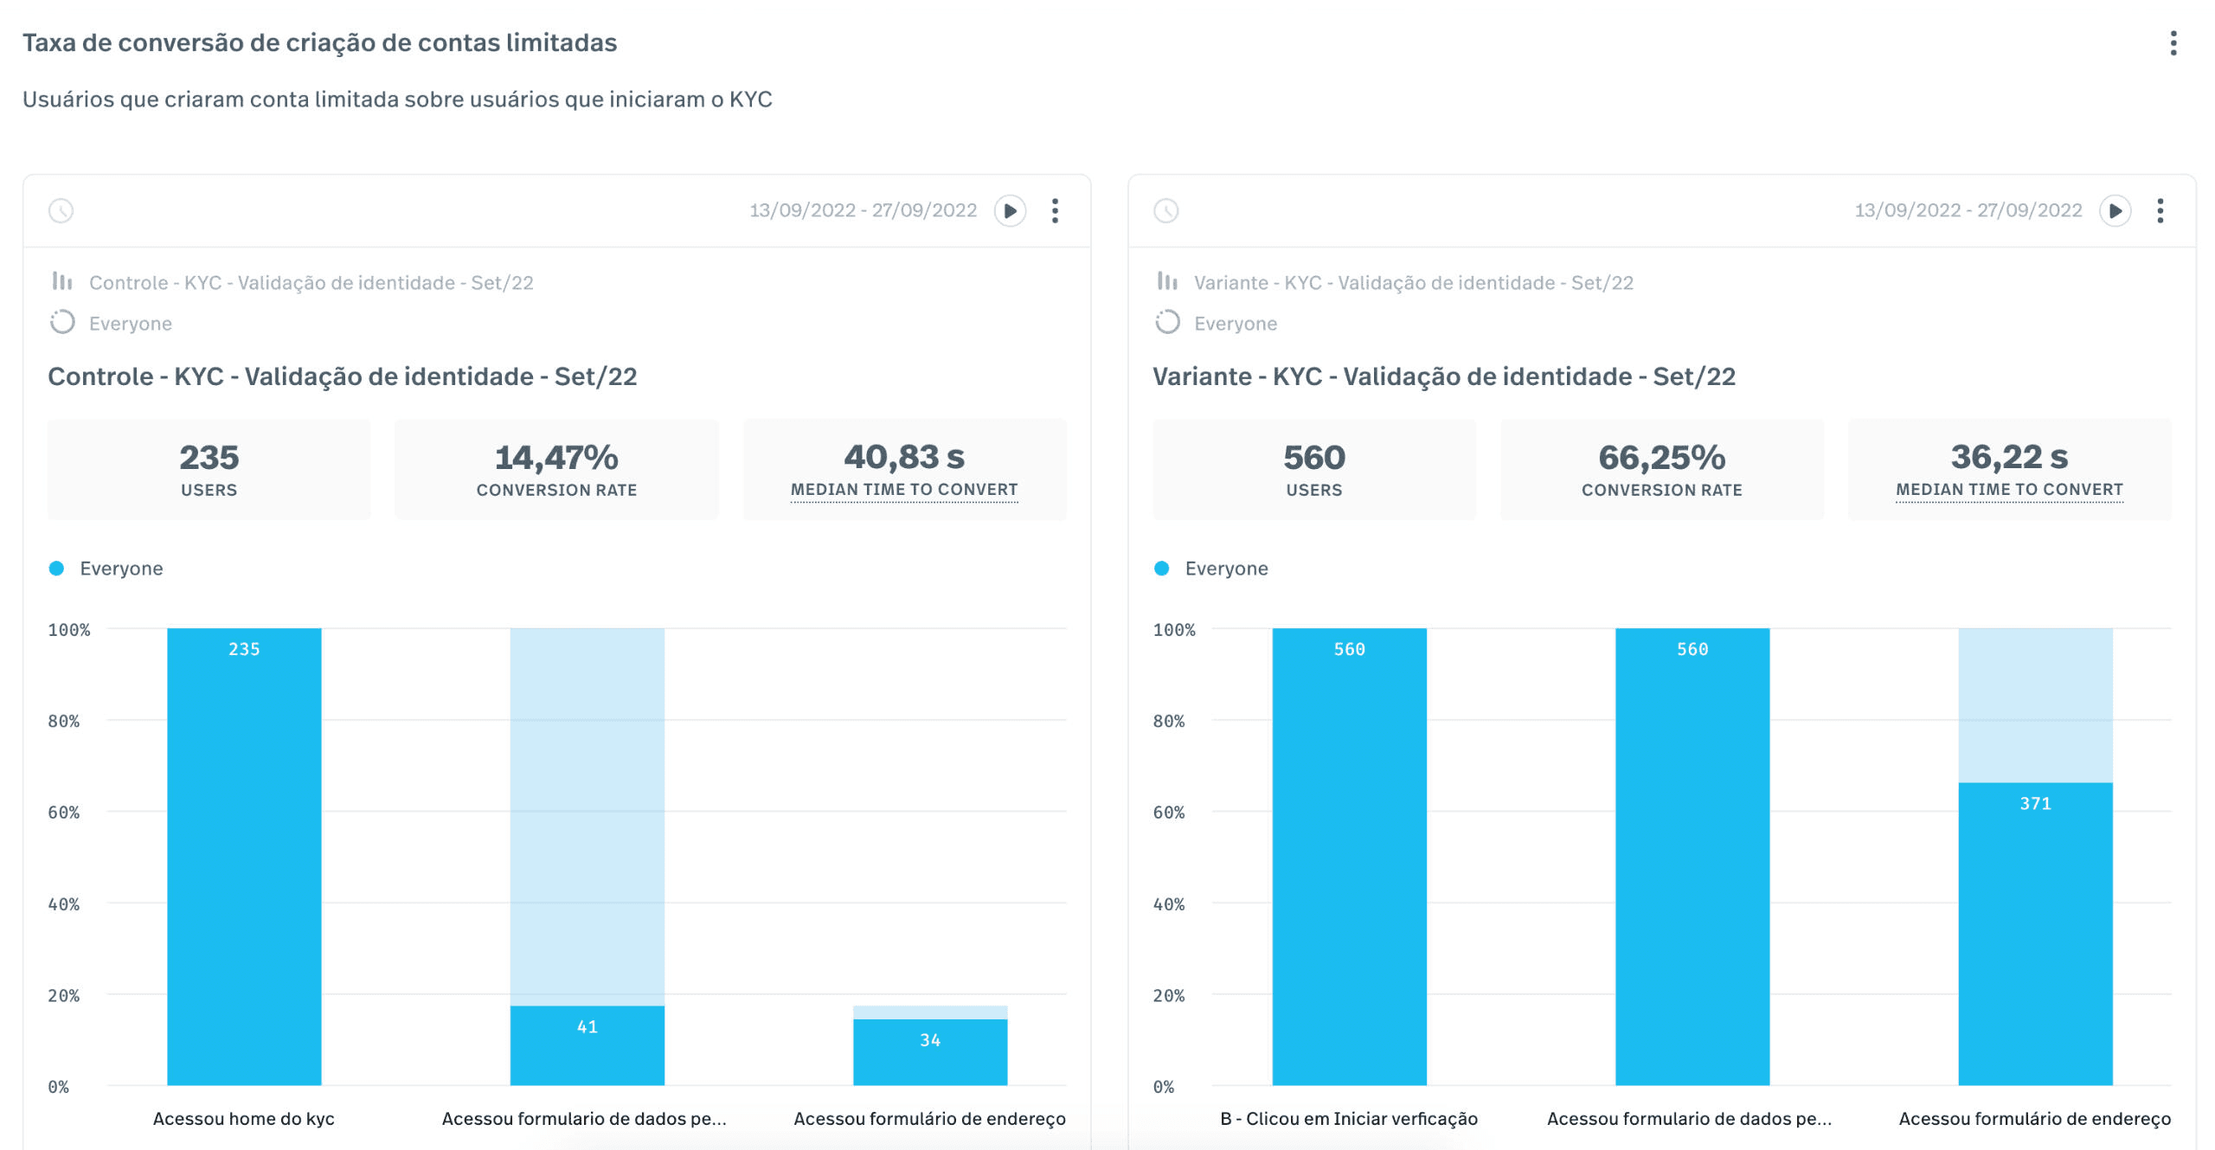This screenshot has width=2215, height=1150.
Task: Click clock icon on Controle card header
Action: (x=61, y=211)
